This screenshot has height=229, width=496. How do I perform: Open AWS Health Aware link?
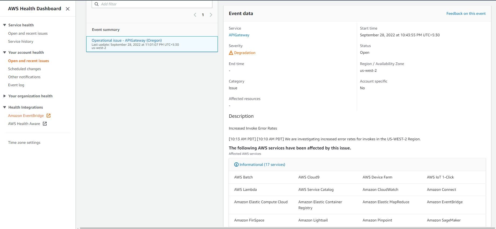[x=24, y=124]
